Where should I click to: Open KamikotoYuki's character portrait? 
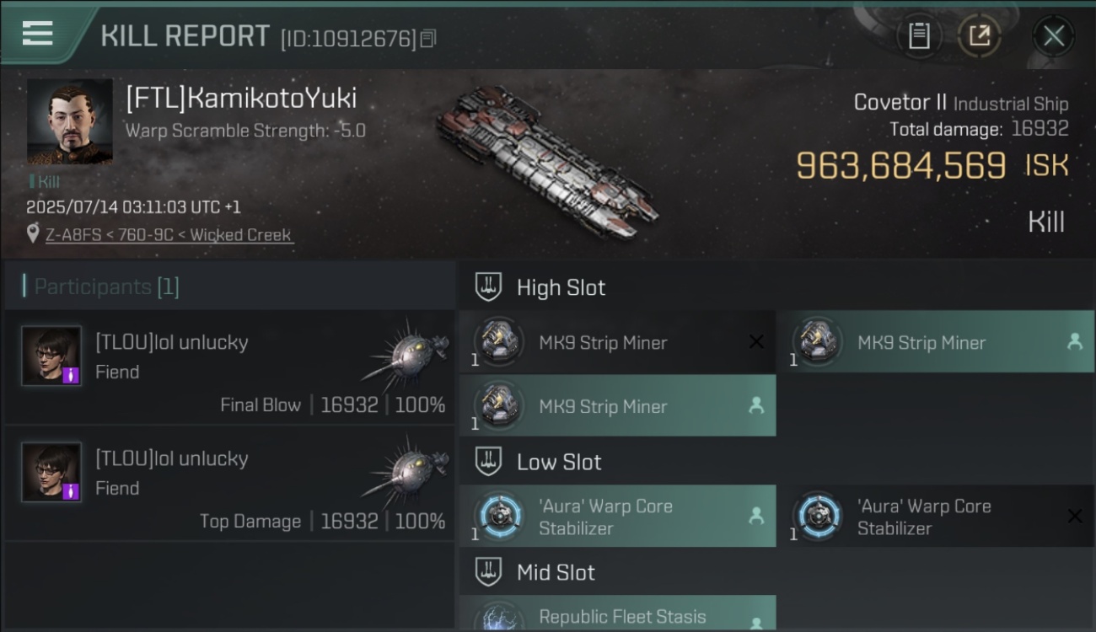(x=69, y=122)
